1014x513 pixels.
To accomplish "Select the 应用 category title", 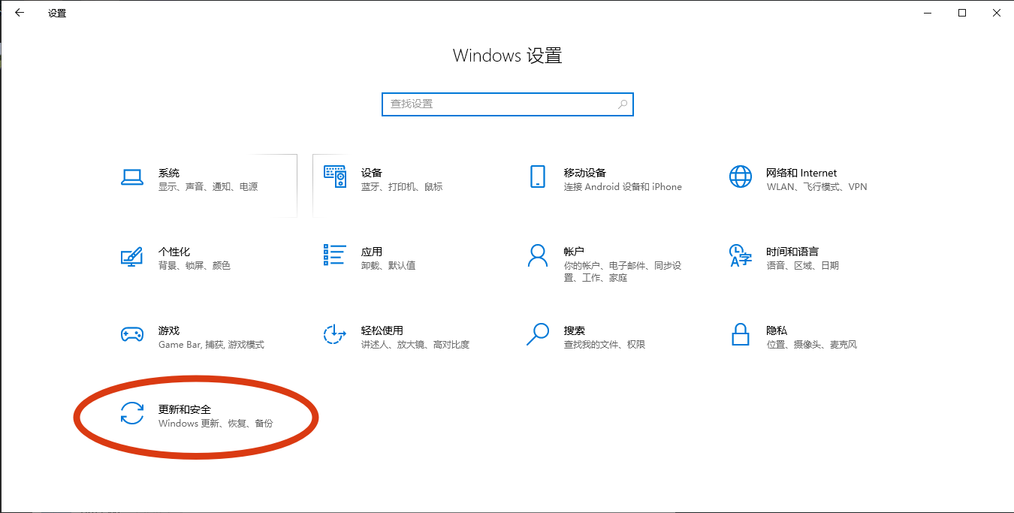I will click(372, 252).
